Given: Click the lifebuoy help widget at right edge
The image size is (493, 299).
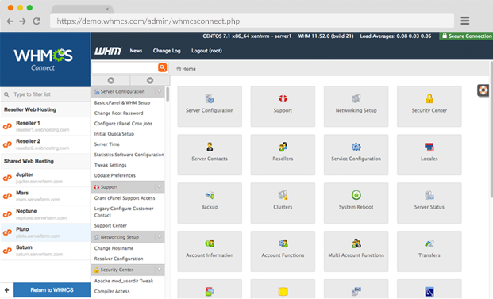Looking at the screenshot, I should pyautogui.click(x=483, y=90).
